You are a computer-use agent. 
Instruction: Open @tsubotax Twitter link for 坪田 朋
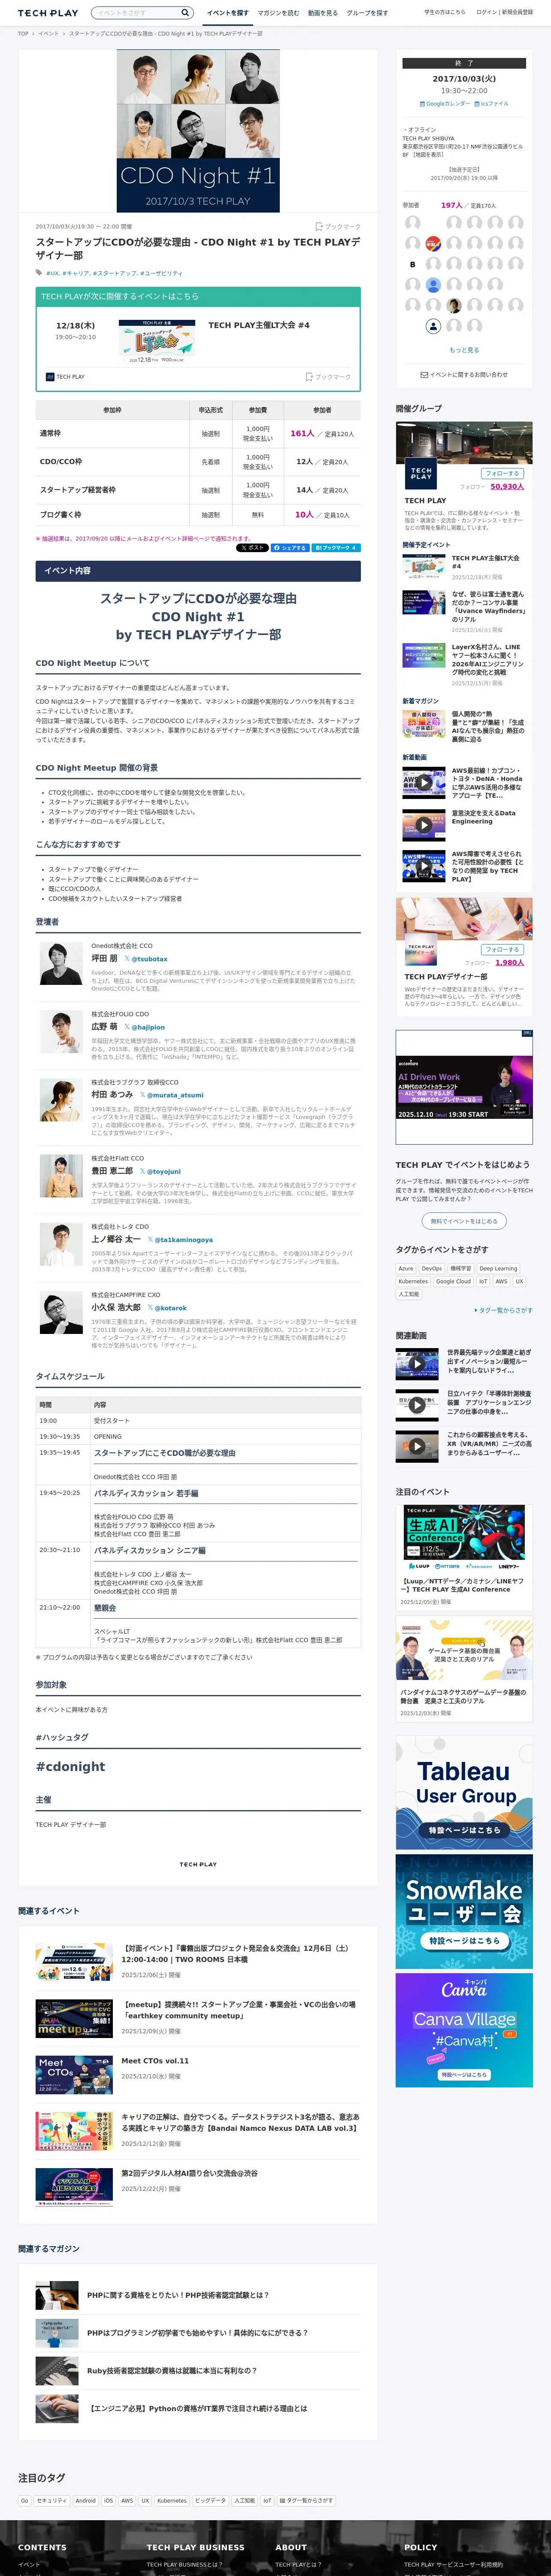point(146,959)
